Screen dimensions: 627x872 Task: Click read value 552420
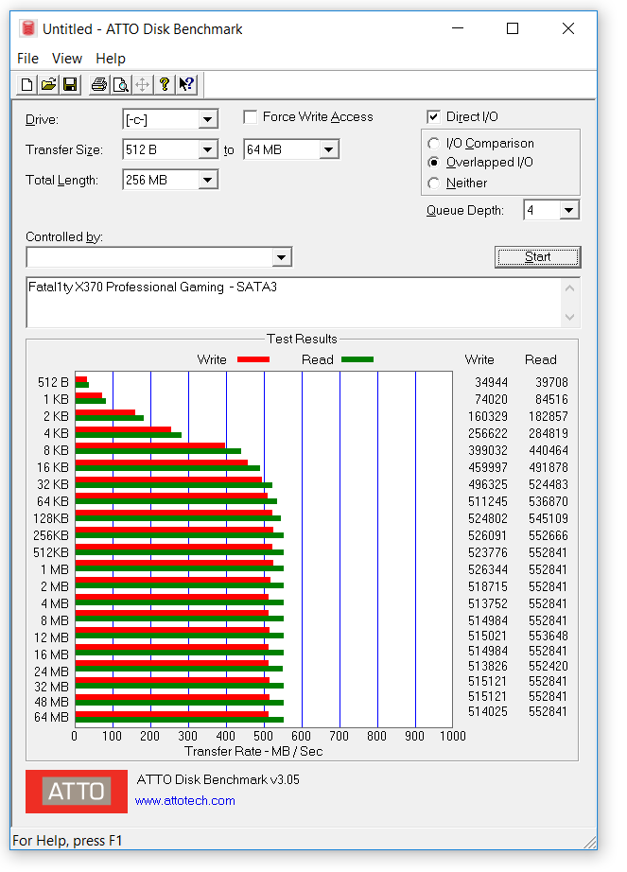coord(549,666)
